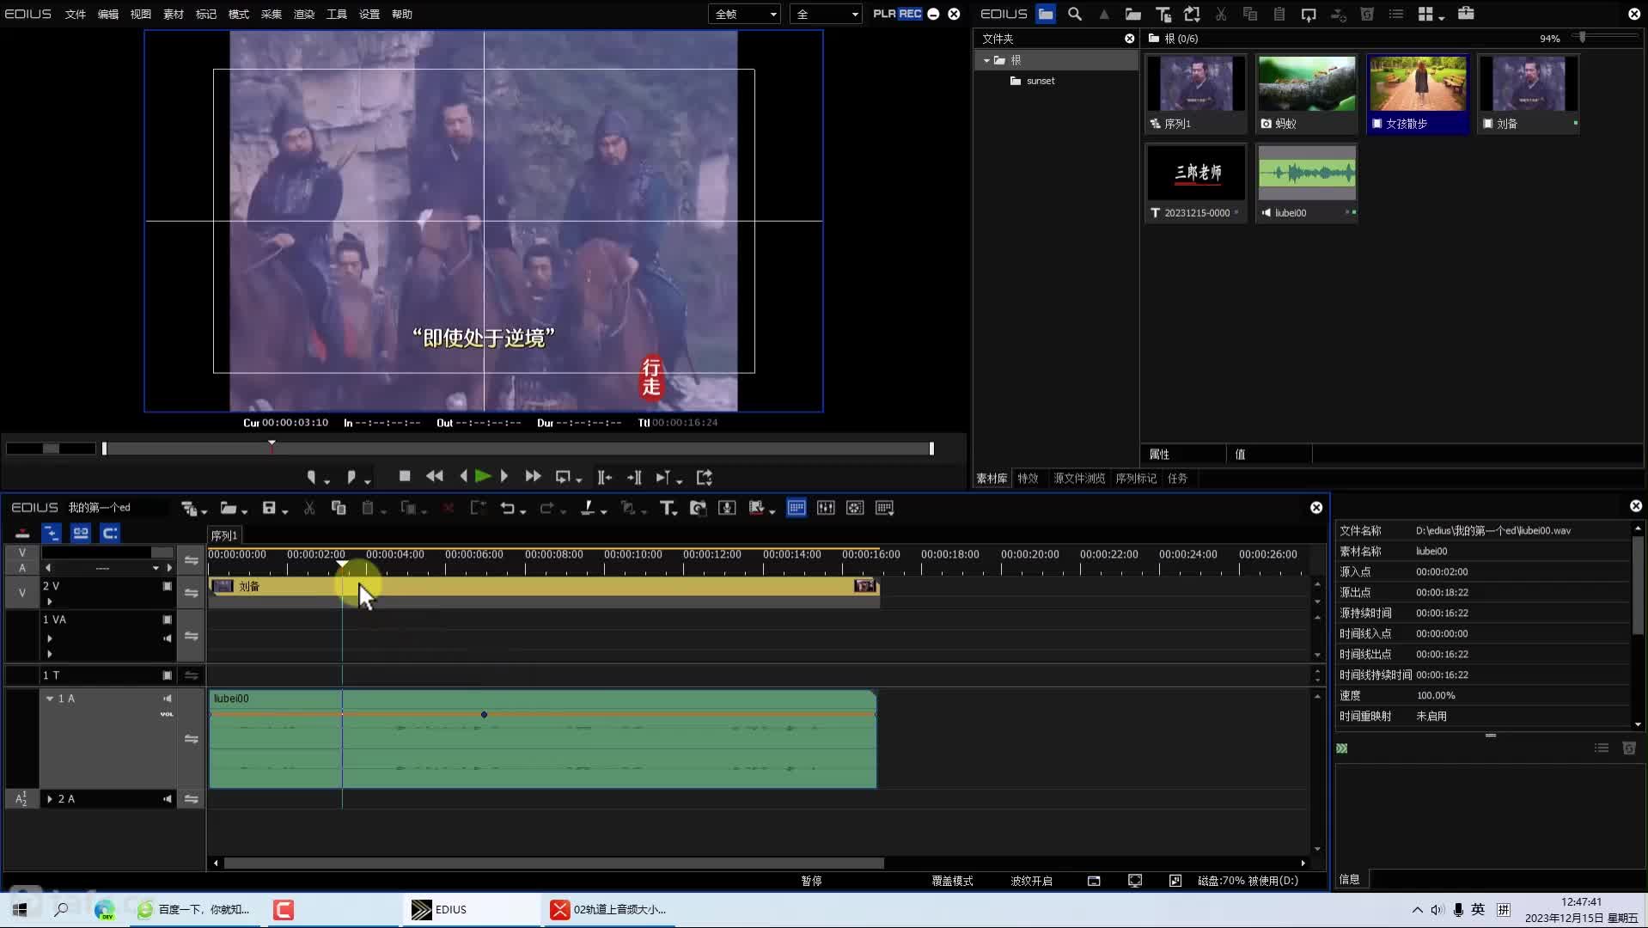Open the 编辑 menu

click(108, 14)
